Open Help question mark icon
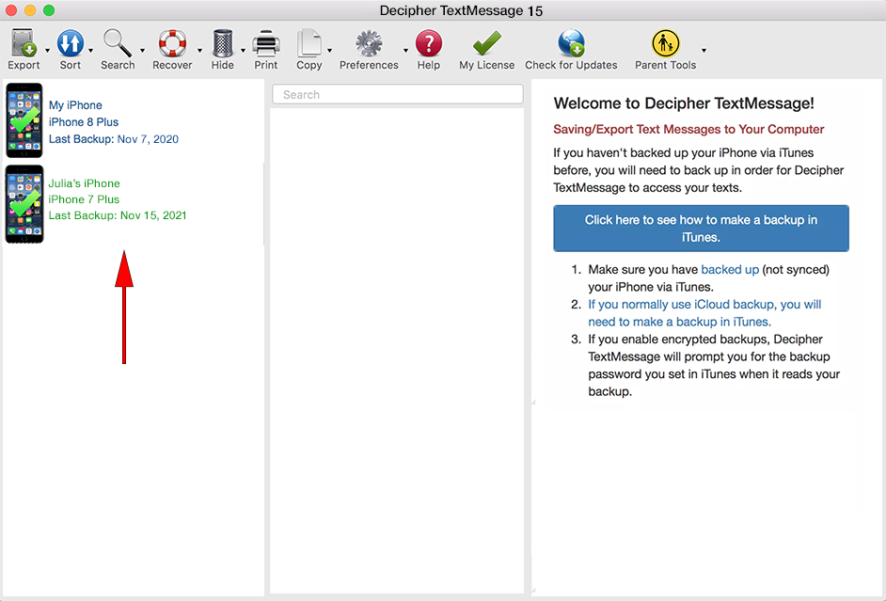The image size is (886, 601). (x=429, y=44)
